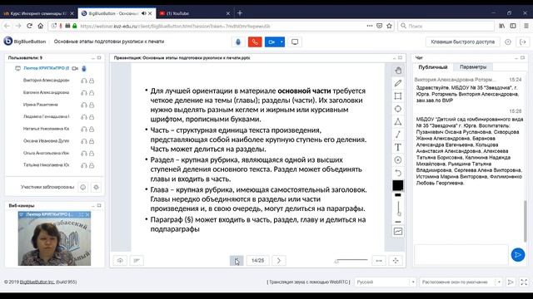Go to the browser home page
Screen dimensions: 533x299
point(41,26)
